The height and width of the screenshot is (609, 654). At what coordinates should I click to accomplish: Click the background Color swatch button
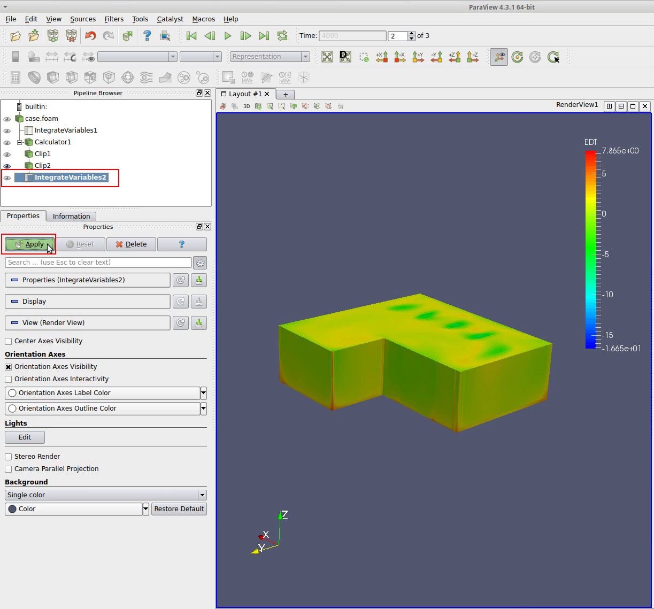point(73,509)
